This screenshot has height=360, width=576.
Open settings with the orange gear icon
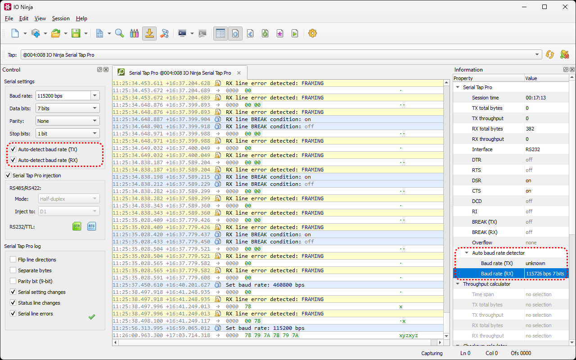pos(312,33)
